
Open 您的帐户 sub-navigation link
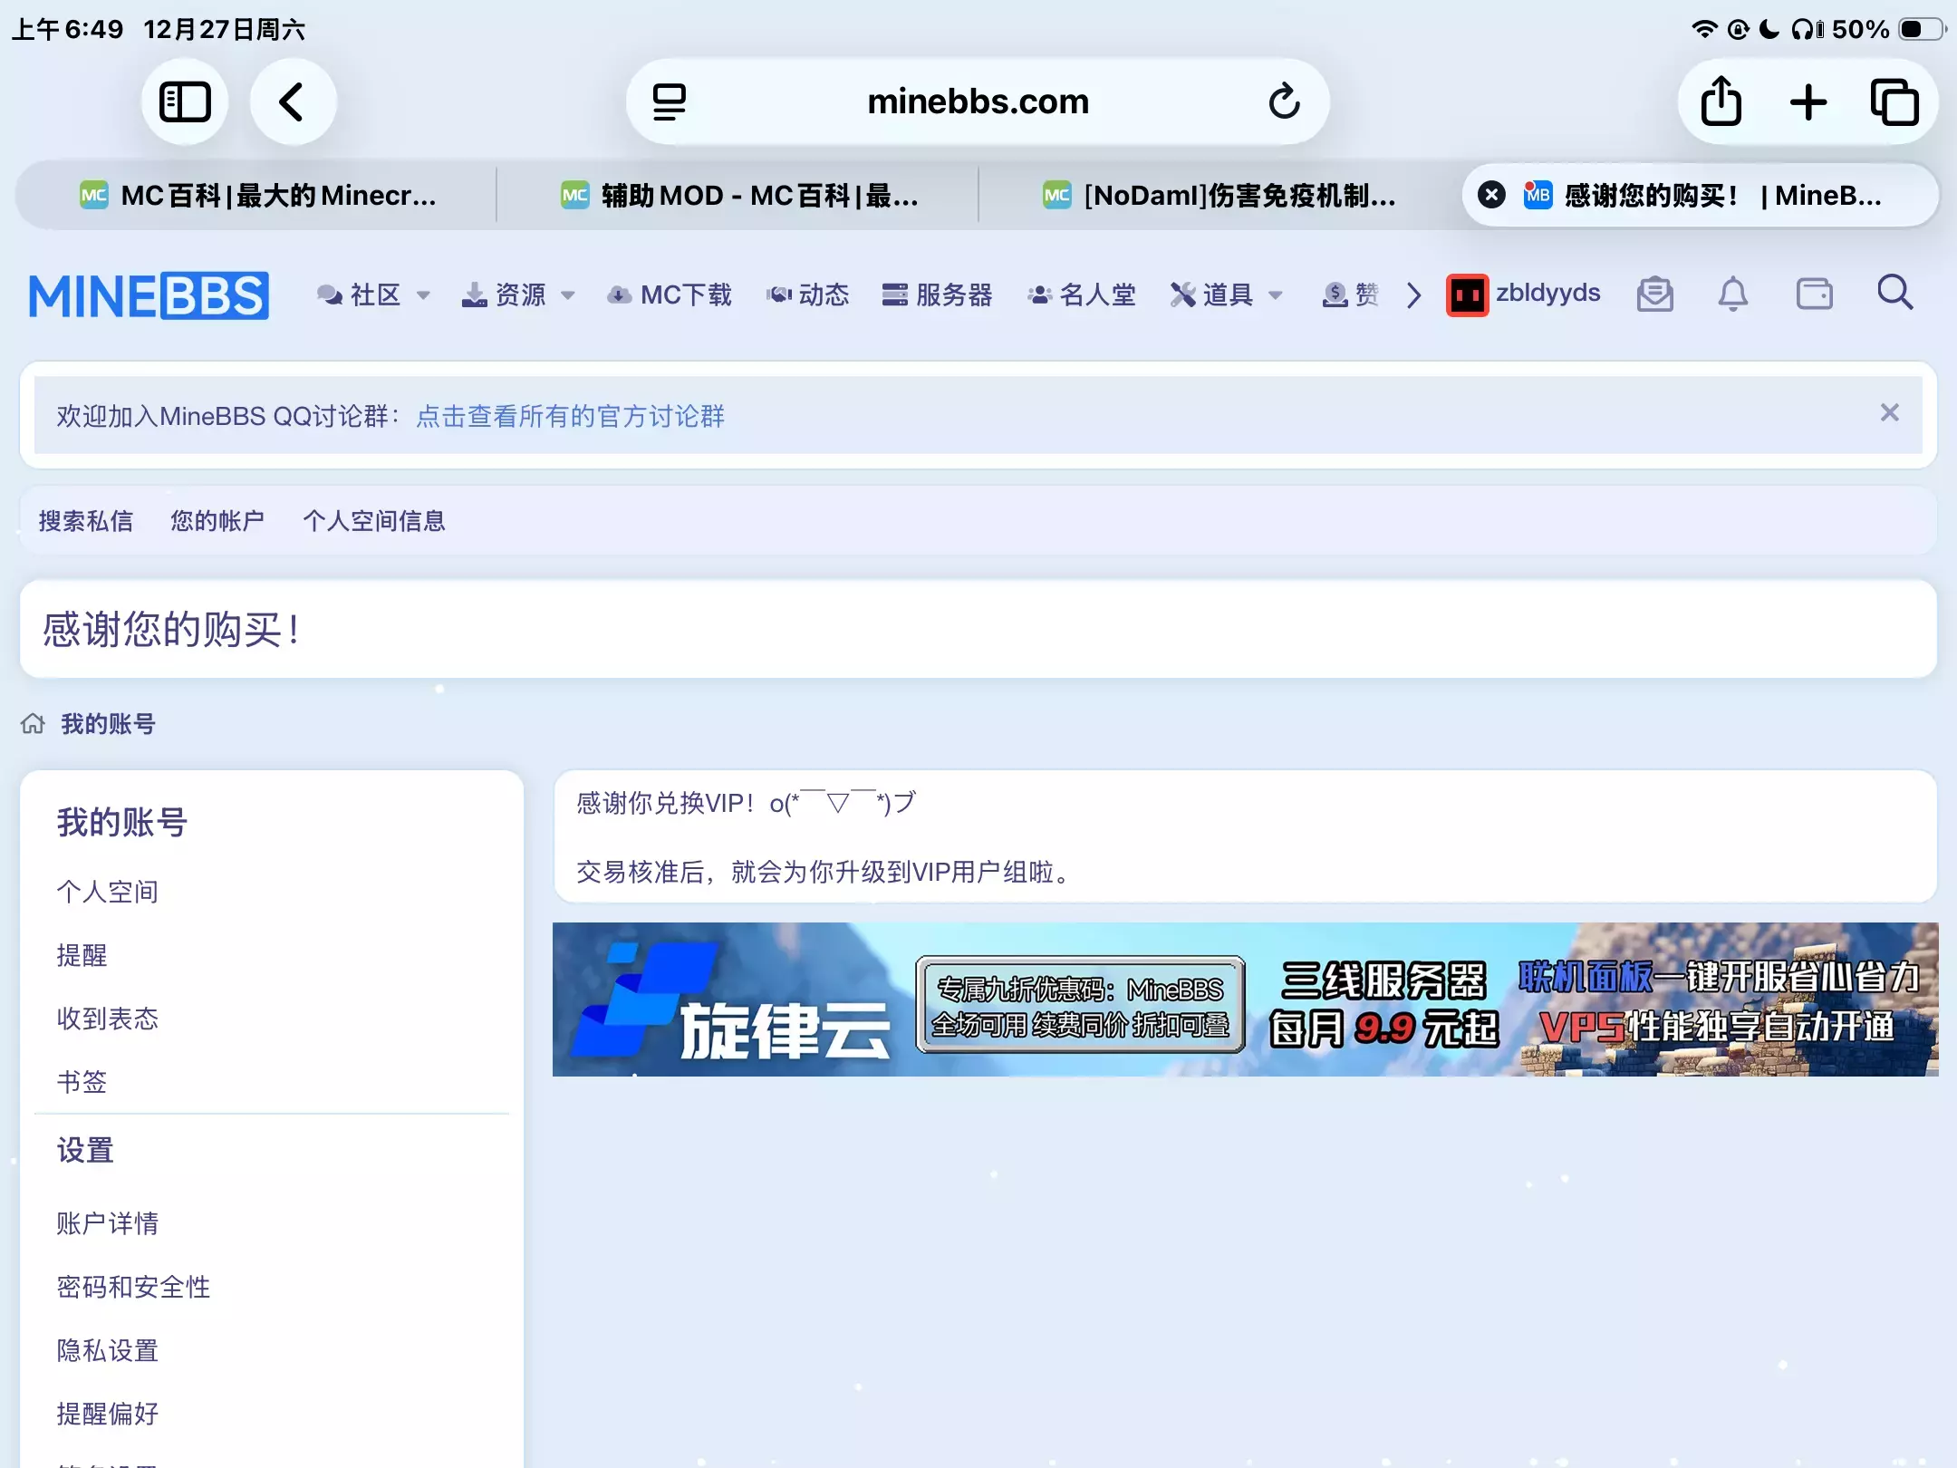tap(217, 521)
